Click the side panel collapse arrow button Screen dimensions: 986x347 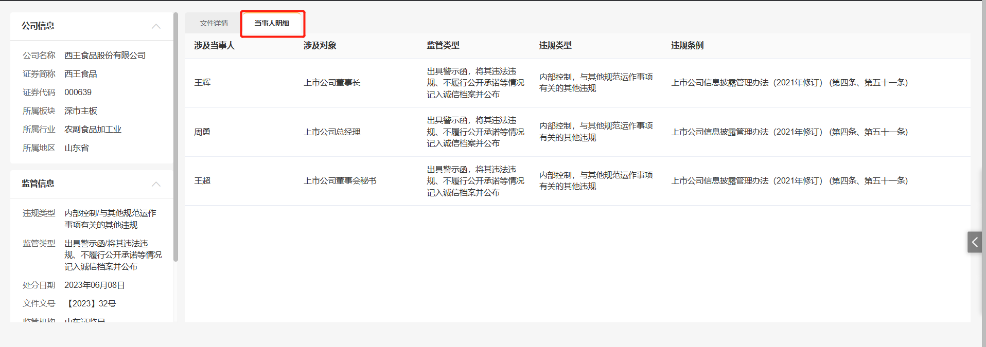974,242
